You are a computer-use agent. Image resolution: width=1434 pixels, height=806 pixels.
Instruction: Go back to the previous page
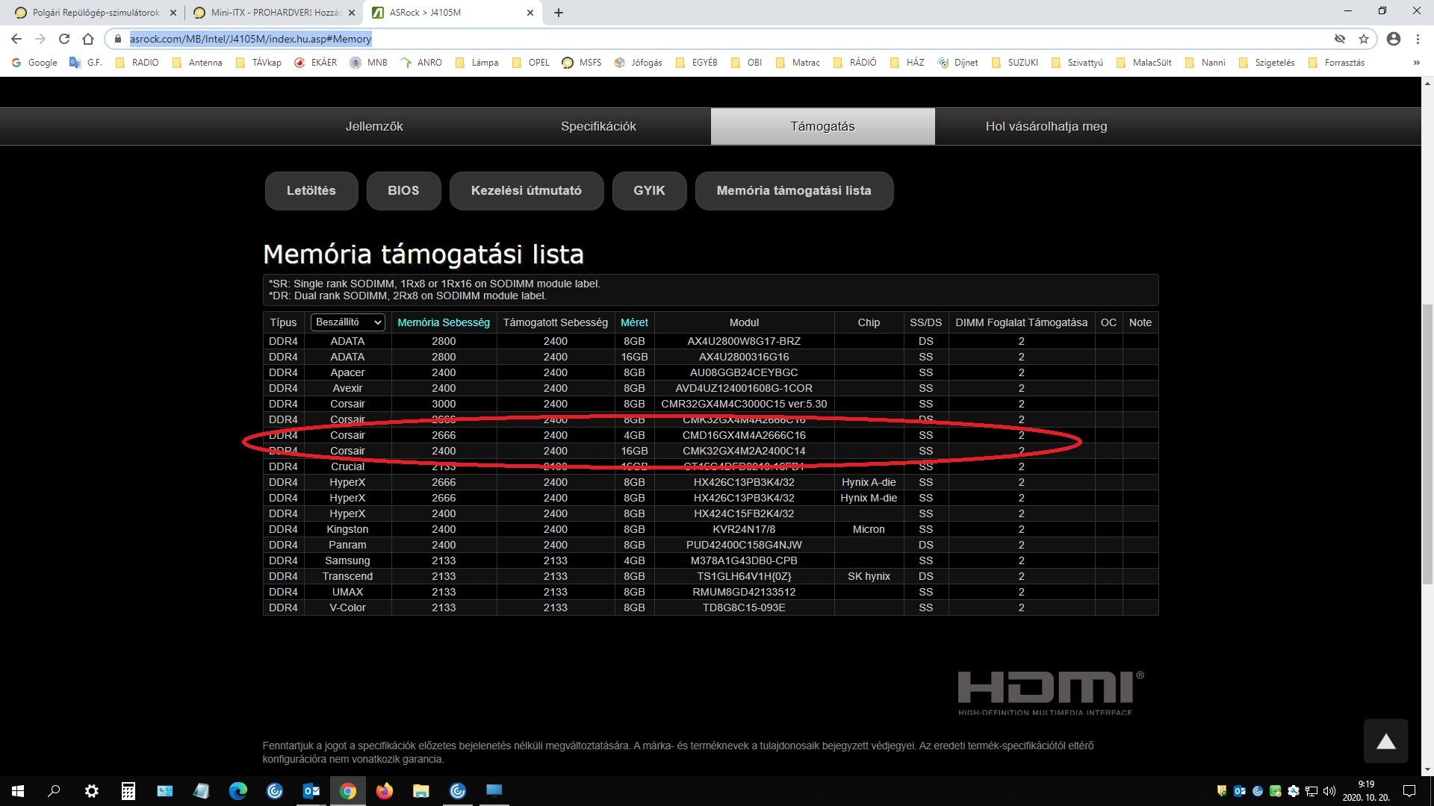[x=16, y=39]
